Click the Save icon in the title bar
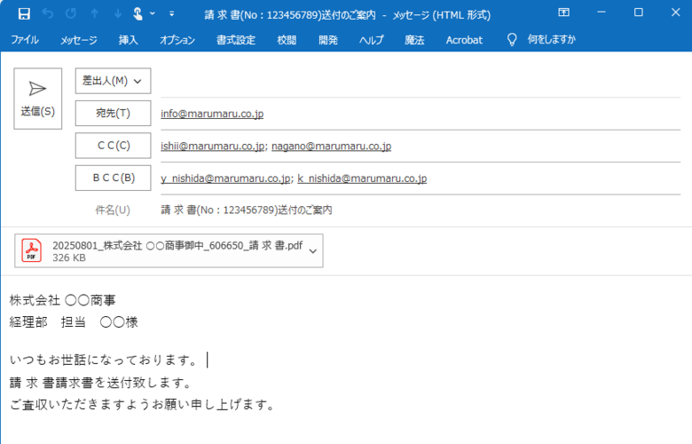The image size is (692, 444). pos(24,13)
